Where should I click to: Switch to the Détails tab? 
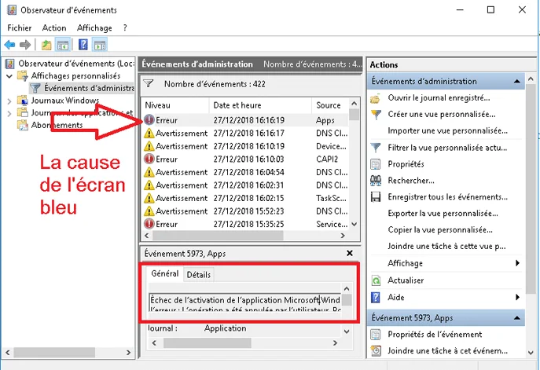click(198, 275)
